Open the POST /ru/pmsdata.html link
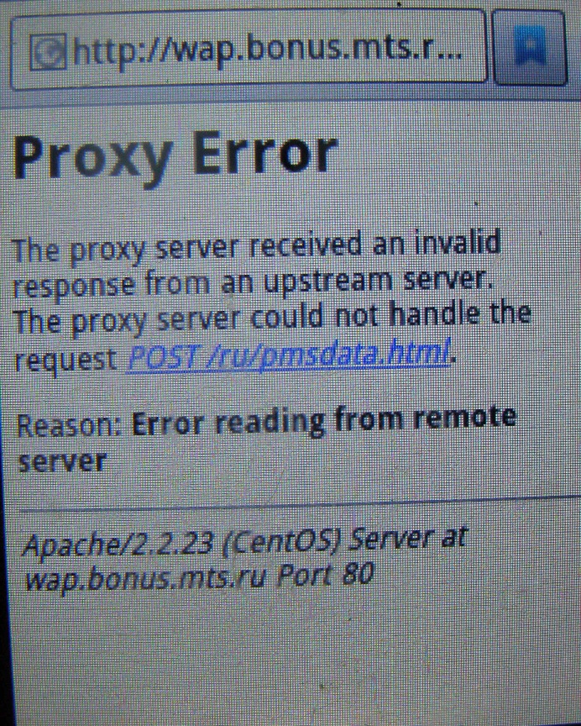 tap(289, 355)
